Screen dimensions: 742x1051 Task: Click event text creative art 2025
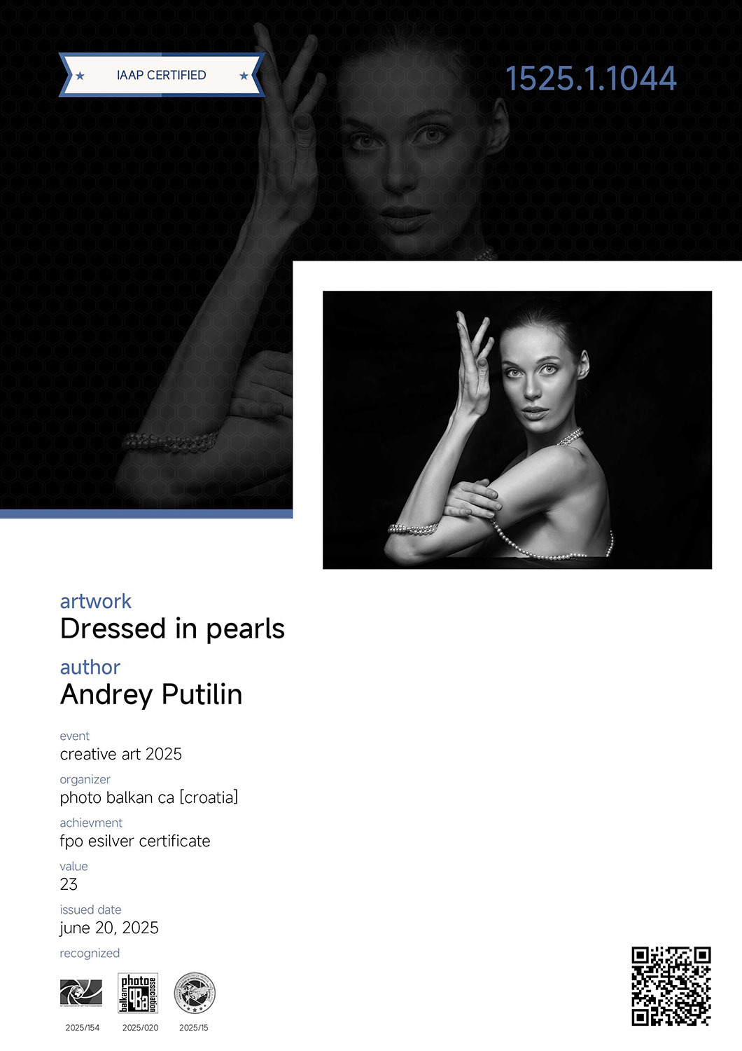[121, 754]
